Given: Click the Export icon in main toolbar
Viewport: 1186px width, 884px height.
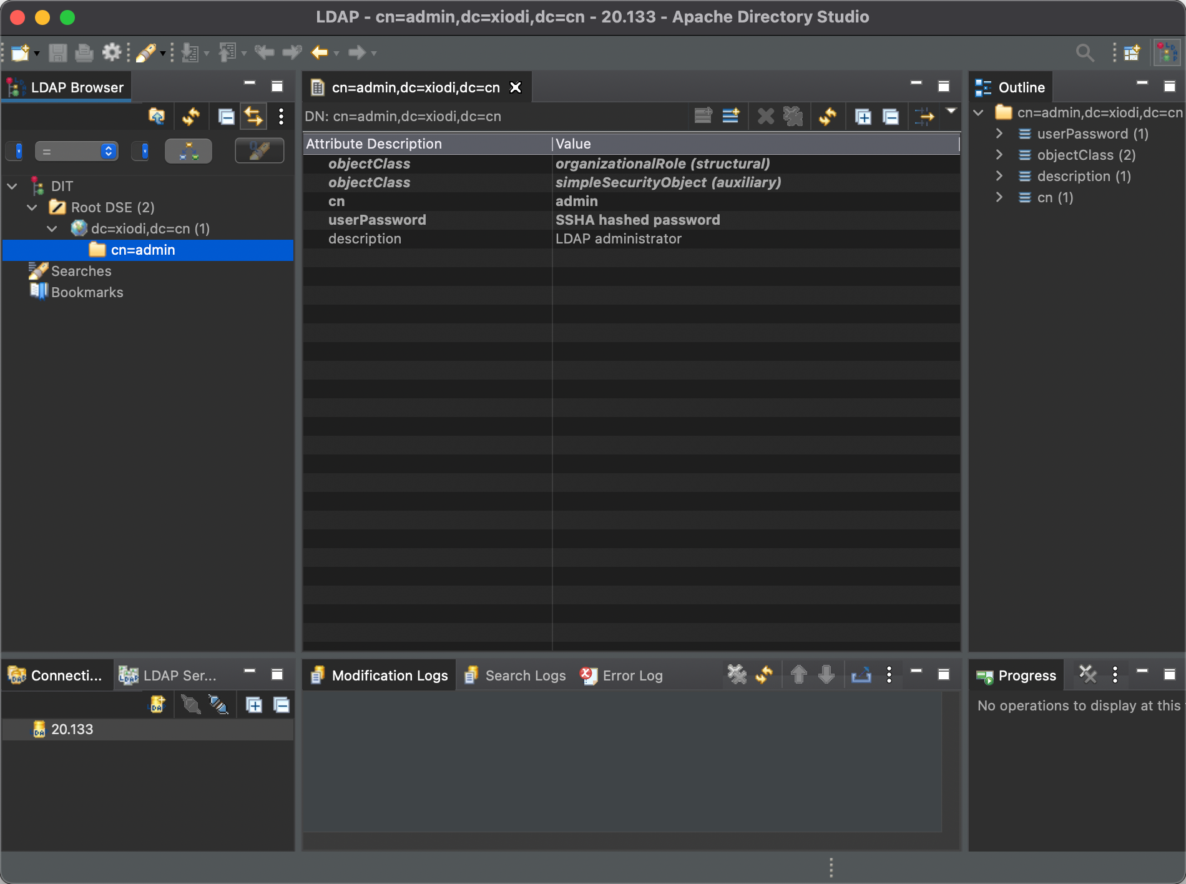Looking at the screenshot, I should coord(227,52).
